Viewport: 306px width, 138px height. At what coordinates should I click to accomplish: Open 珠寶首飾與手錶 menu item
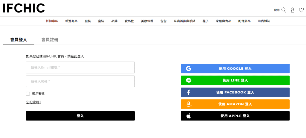tap(185, 21)
